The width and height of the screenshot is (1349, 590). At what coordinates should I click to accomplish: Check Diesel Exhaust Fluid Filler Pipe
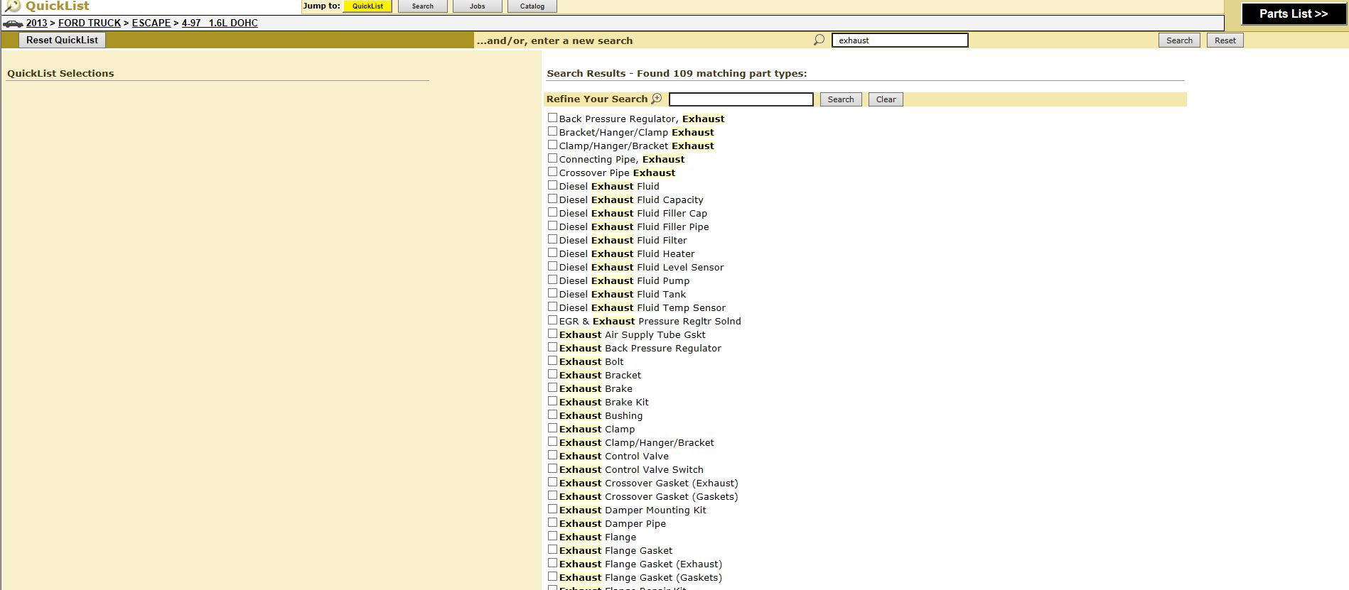tap(552, 226)
